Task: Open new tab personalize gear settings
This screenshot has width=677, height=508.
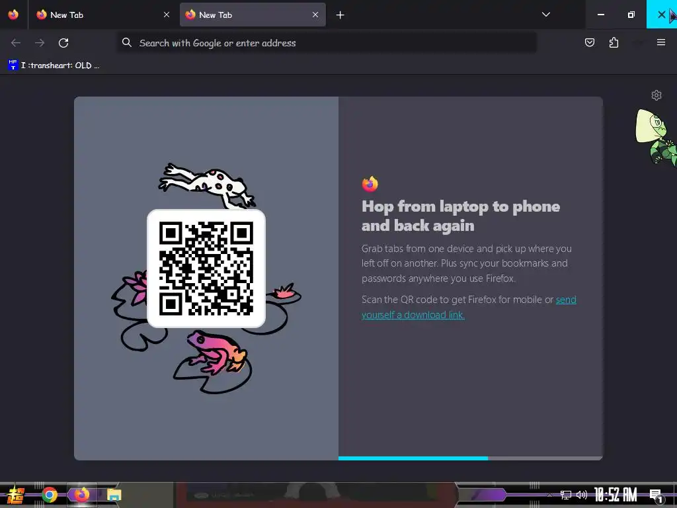Action: tap(657, 95)
